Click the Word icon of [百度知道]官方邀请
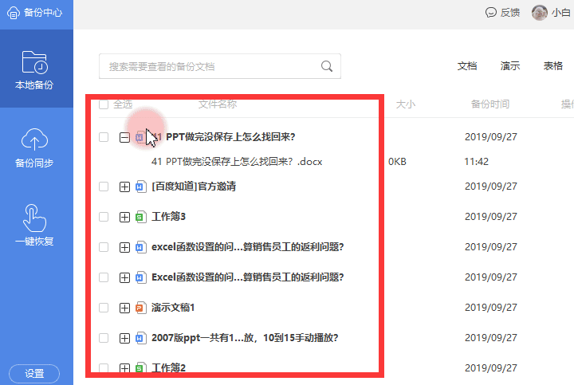 point(140,187)
